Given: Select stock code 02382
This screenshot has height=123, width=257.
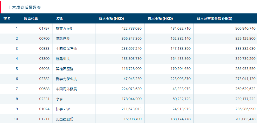Looking at the screenshot, I should click(44, 79).
